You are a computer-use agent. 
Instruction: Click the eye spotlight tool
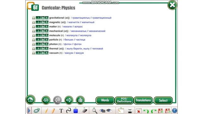[x=109, y=111]
